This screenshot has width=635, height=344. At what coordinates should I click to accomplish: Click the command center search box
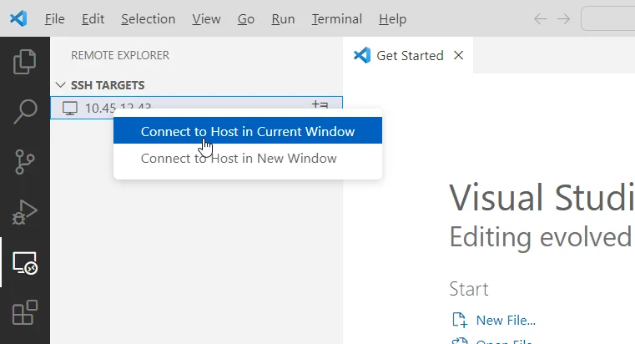coord(607,18)
